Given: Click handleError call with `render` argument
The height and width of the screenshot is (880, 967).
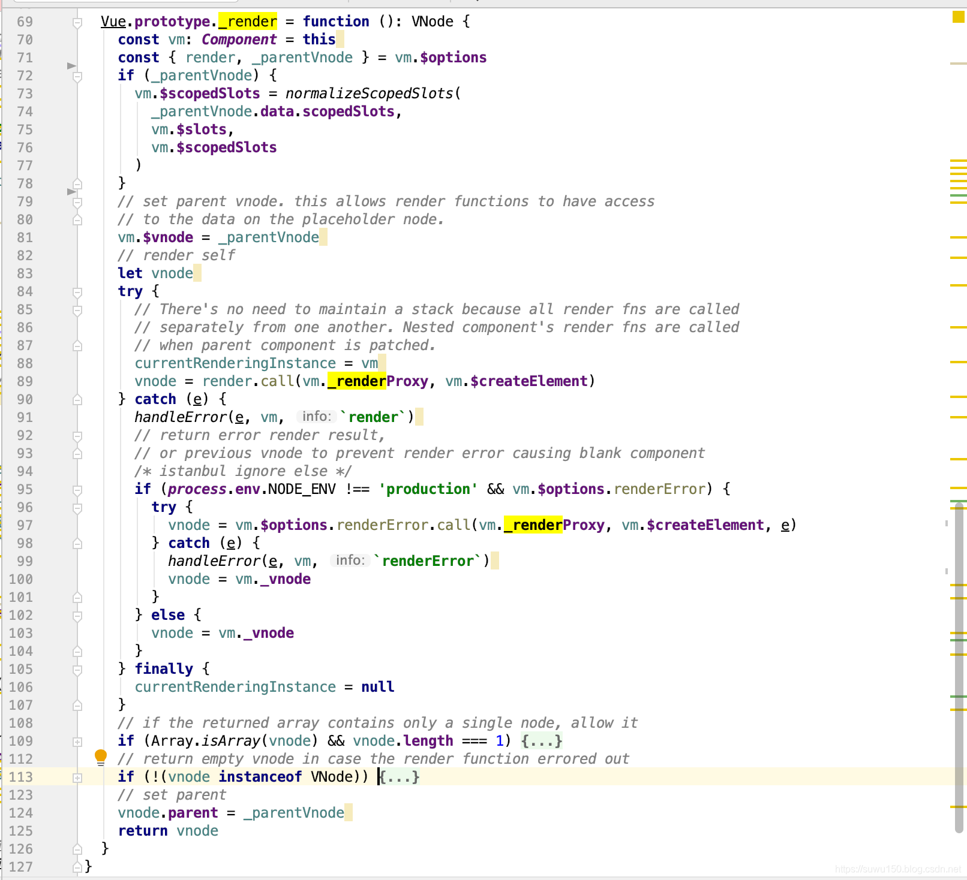Looking at the screenshot, I should pos(274,417).
